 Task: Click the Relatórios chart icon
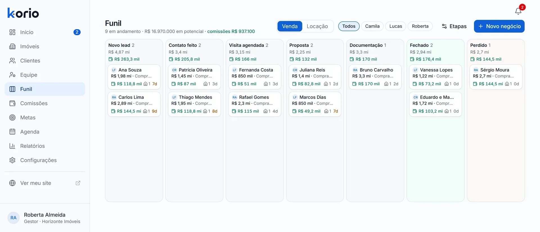[12, 146]
